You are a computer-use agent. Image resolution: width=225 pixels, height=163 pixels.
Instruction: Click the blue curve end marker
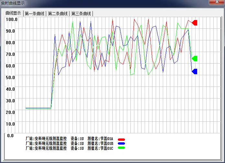(195, 72)
